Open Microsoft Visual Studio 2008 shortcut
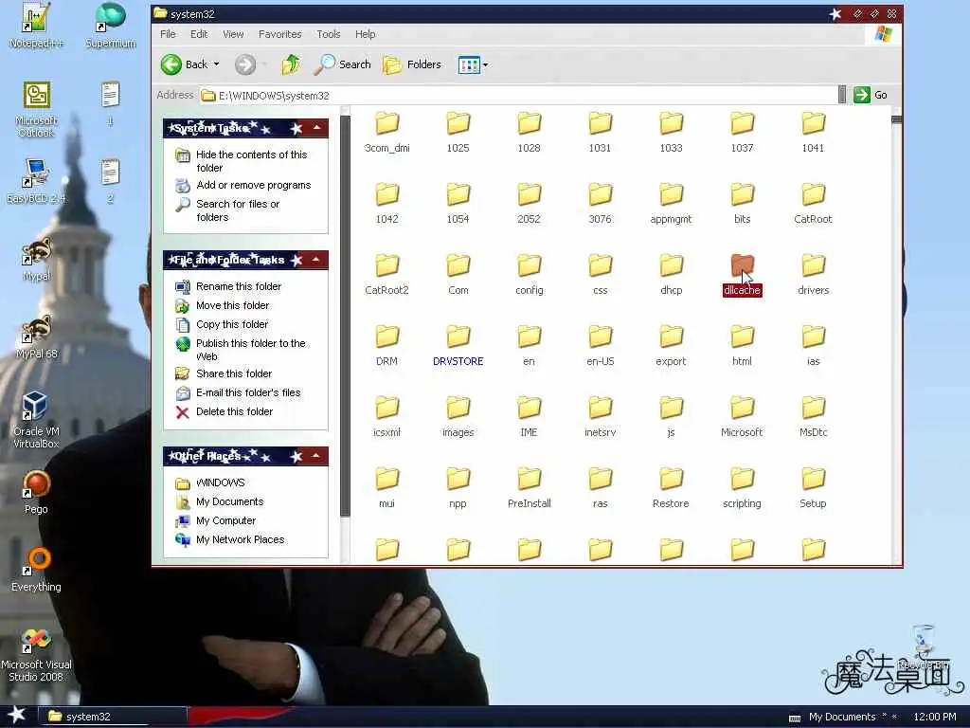 [36, 655]
